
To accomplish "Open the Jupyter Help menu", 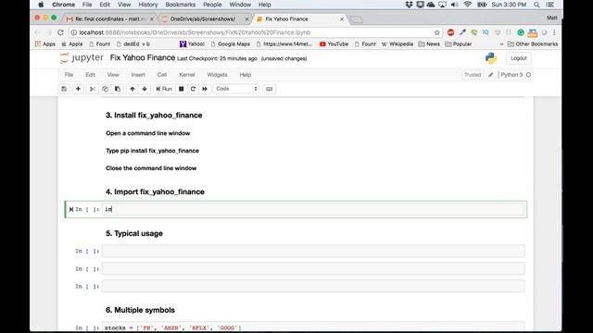I will click(x=245, y=75).
